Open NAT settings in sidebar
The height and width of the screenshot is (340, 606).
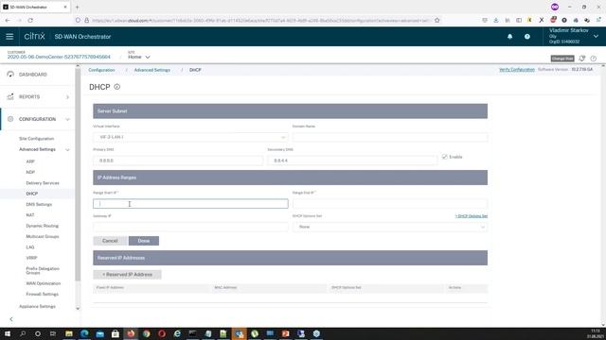[30, 215]
